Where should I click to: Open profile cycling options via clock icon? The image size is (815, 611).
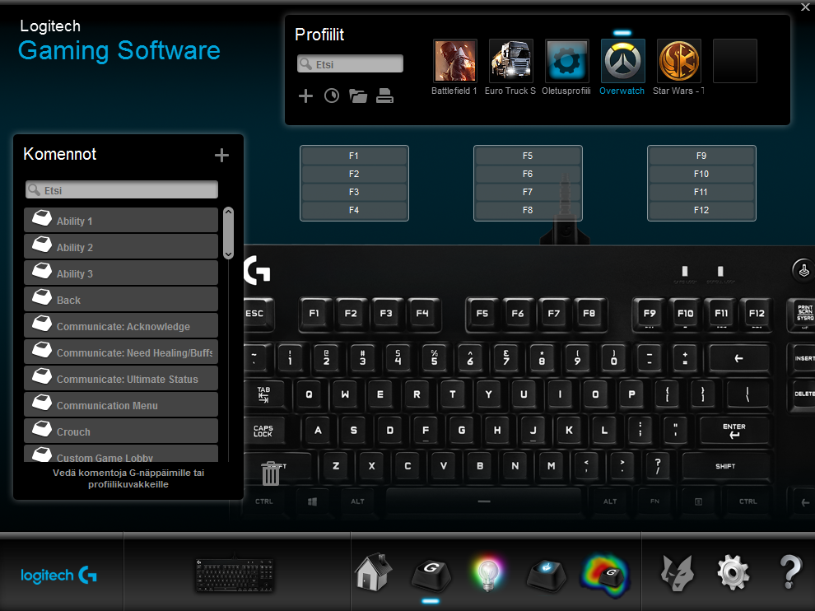coord(331,96)
